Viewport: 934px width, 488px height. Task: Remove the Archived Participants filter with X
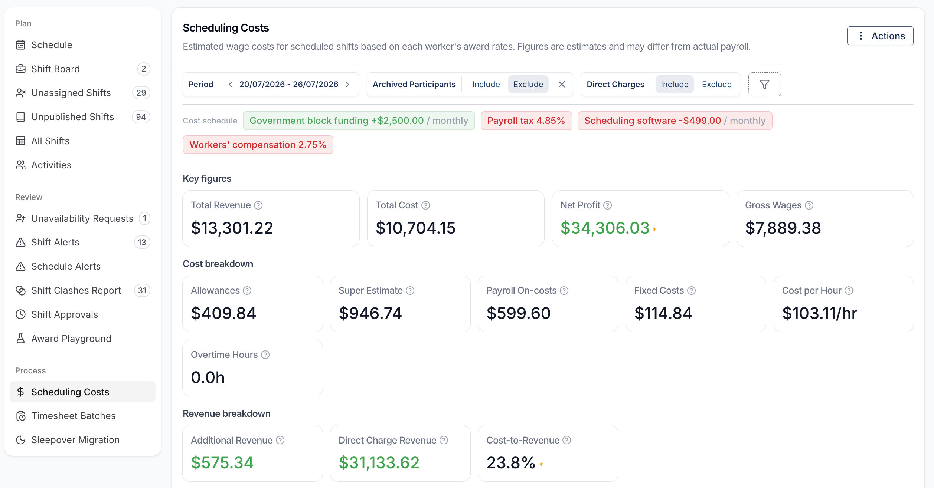point(562,85)
